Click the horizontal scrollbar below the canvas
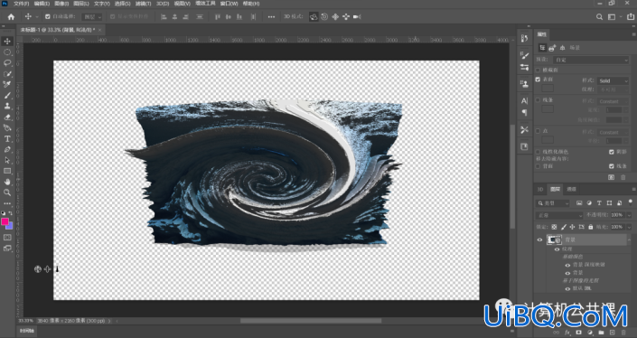The width and height of the screenshot is (637, 338). click(x=311, y=321)
